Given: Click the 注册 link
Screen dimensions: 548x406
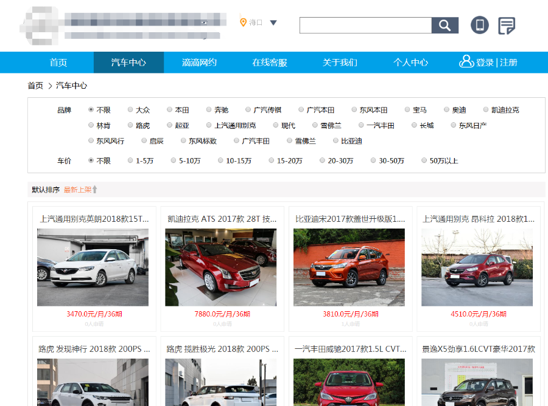Looking at the screenshot, I should click(x=508, y=63).
